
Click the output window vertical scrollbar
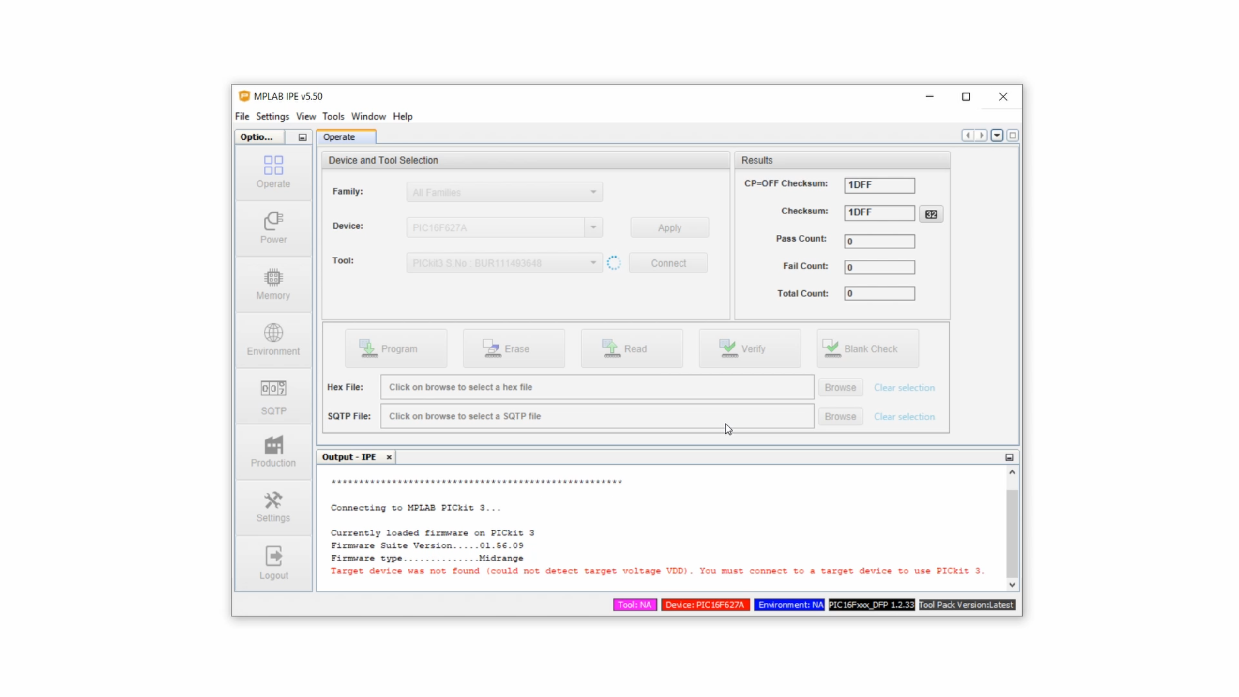[1012, 532]
